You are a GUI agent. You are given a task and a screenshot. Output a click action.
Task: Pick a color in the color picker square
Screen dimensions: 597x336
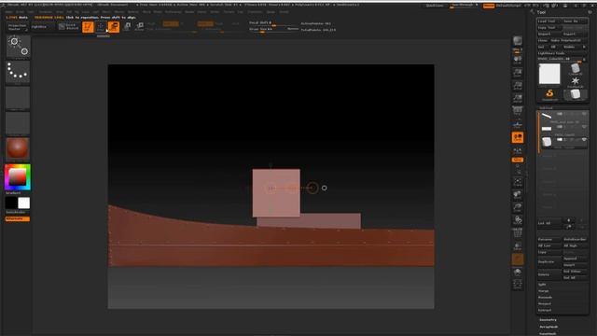18,177
